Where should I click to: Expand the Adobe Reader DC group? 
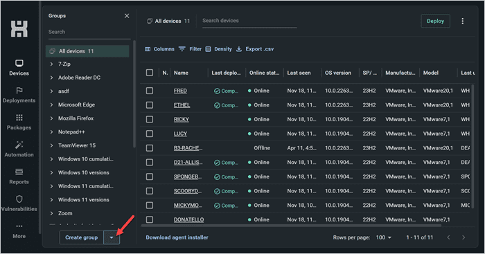pos(51,78)
